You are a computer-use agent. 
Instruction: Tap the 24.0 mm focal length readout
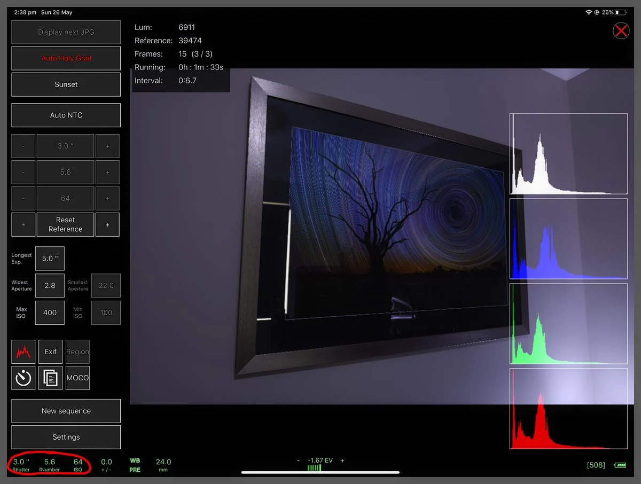click(163, 465)
